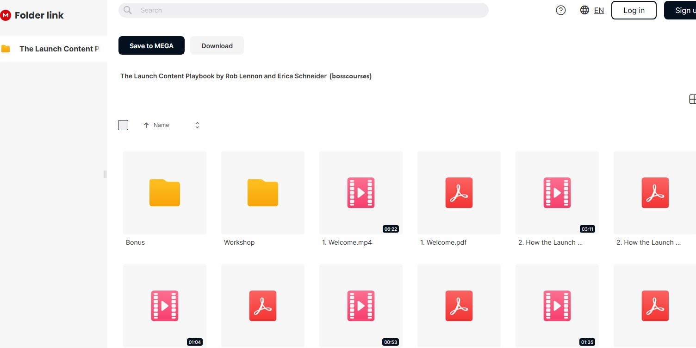The width and height of the screenshot is (696, 348).
Task: Click the search magnifier icon
Action: (128, 10)
